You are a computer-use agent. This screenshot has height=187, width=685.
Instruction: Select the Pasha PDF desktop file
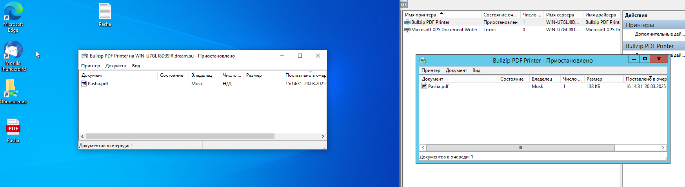(x=13, y=131)
